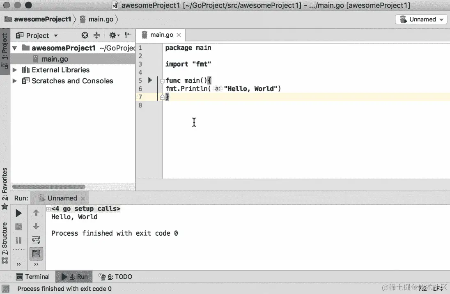This screenshot has width=450, height=294.
Task: Collapse the awesomeProject1 folder
Action: coord(15,48)
